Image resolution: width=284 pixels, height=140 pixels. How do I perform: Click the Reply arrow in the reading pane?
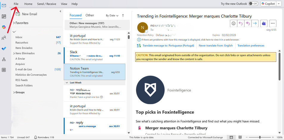point(241,23)
